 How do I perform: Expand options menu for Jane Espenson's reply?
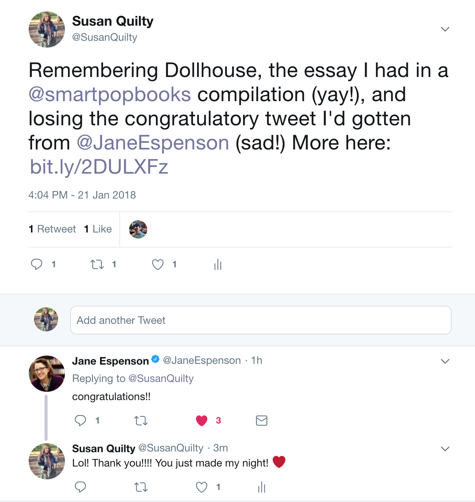445,361
